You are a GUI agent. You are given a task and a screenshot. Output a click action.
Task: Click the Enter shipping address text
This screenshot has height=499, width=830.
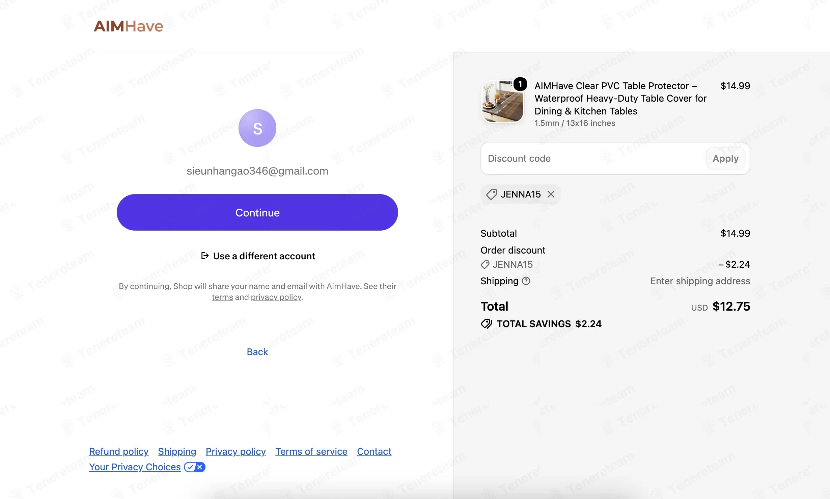pos(700,281)
